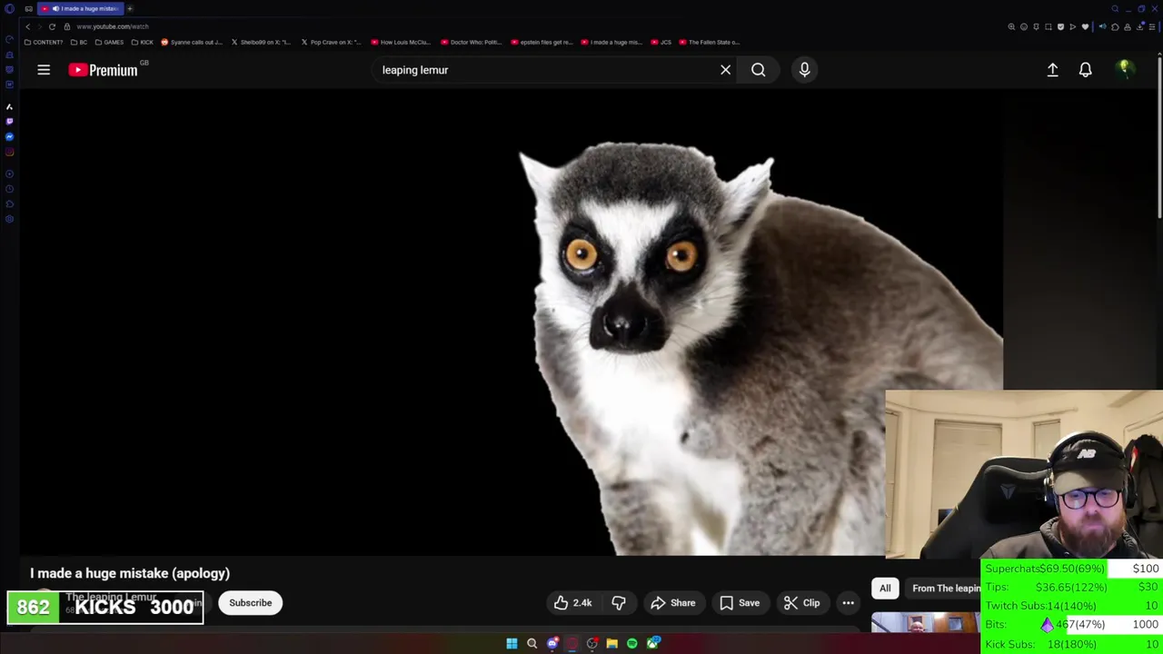Take a snapshot with the toolbar icon

[x=1049, y=26]
